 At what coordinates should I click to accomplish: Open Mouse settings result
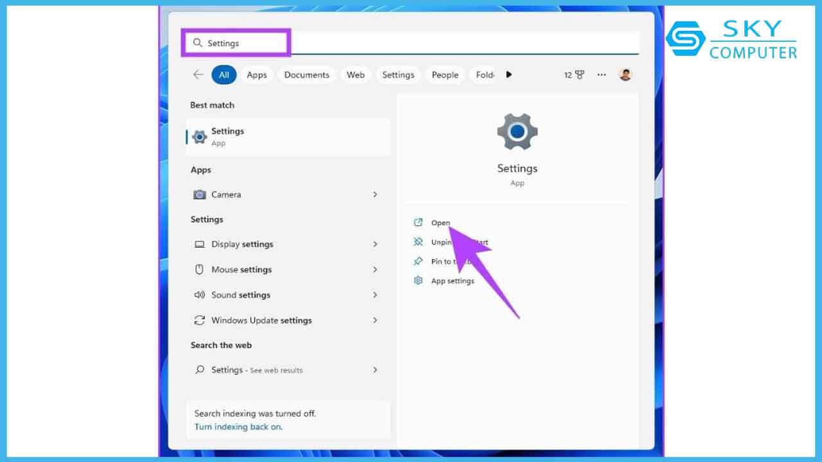tap(288, 269)
